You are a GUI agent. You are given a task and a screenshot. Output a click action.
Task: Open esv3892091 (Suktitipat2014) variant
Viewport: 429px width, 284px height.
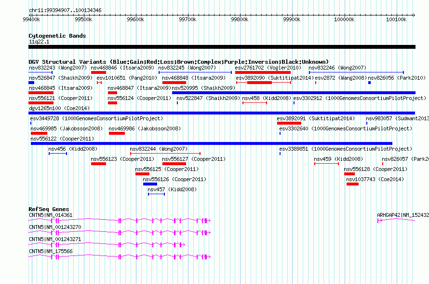click(316, 118)
